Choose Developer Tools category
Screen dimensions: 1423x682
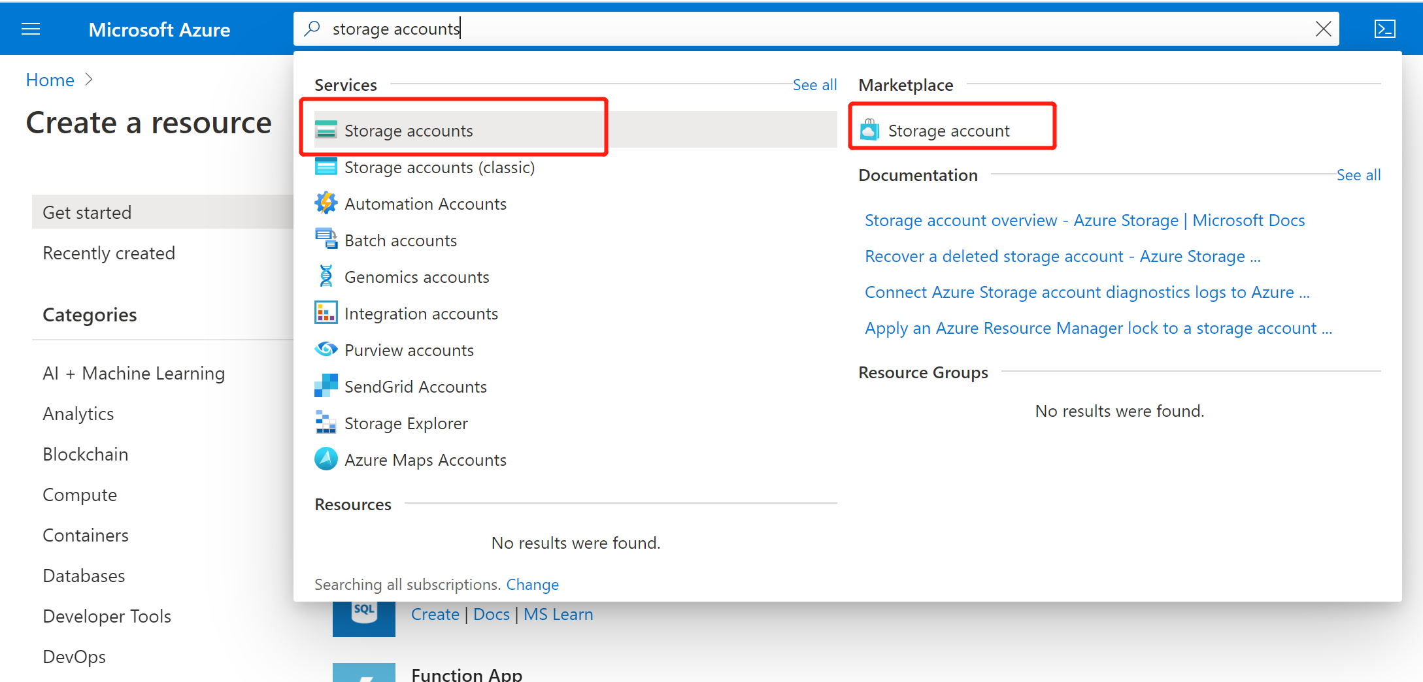107,616
